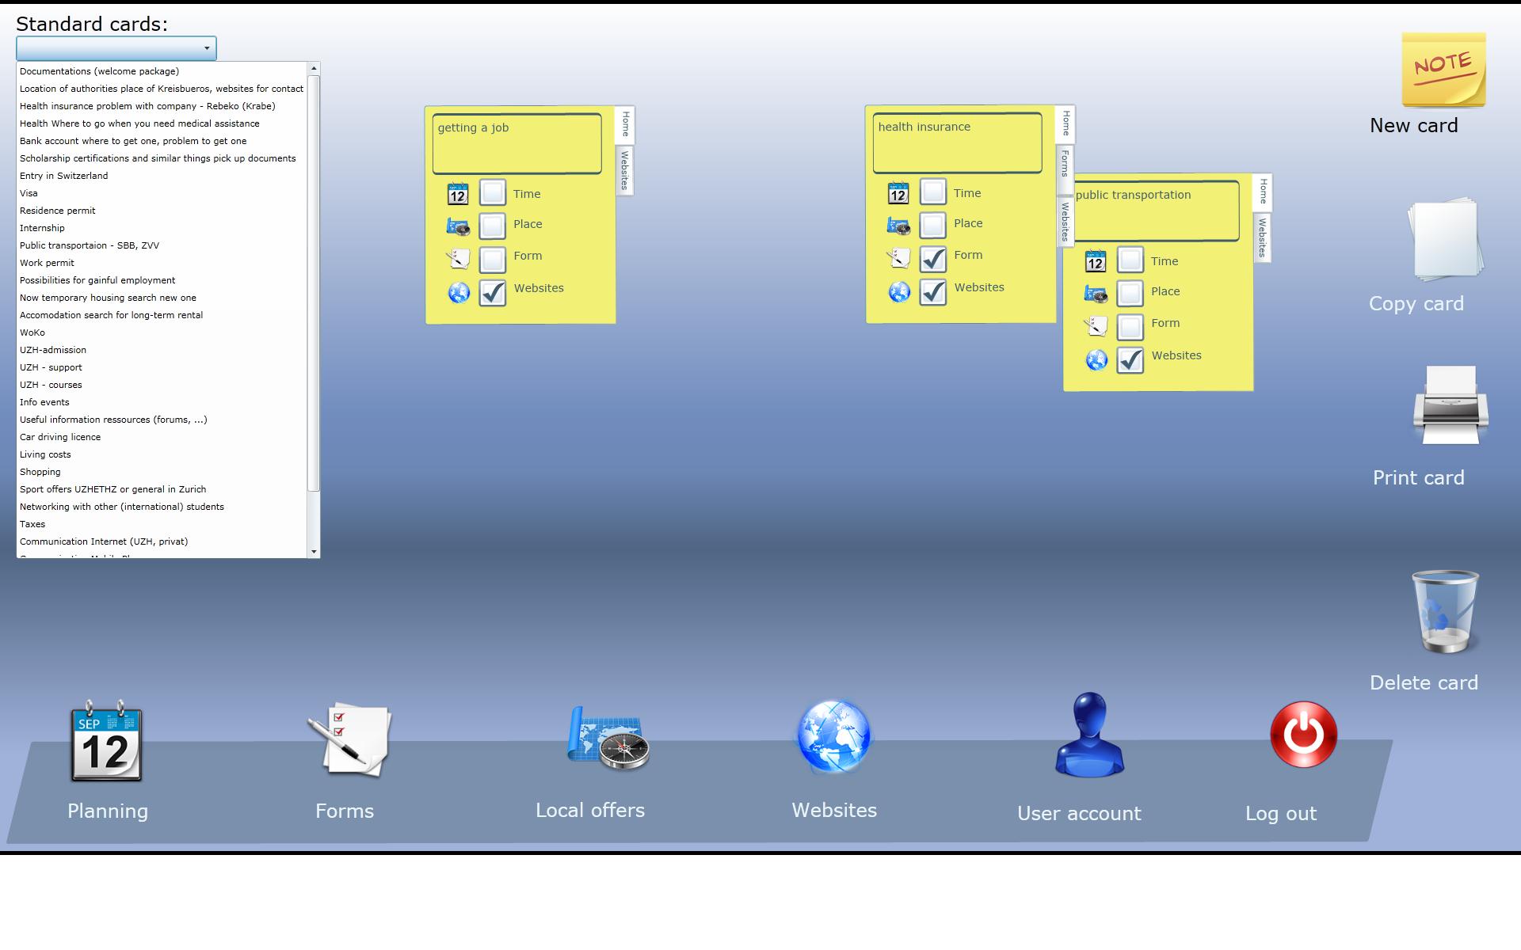Click form pen icon on public transportation card
Viewport: 1521px width, 950px height.
[x=1096, y=326]
